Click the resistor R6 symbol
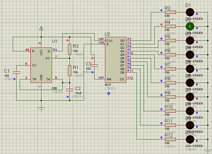The height and width of the screenshot is (154, 212). (x=170, y=55)
